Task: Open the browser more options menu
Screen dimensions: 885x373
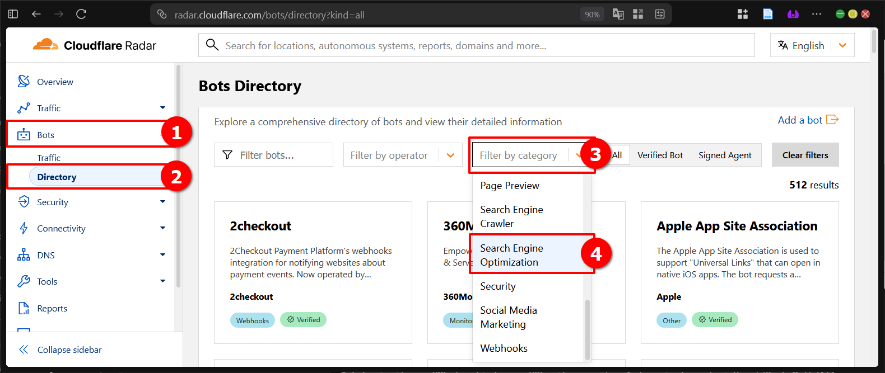Action: [x=817, y=14]
